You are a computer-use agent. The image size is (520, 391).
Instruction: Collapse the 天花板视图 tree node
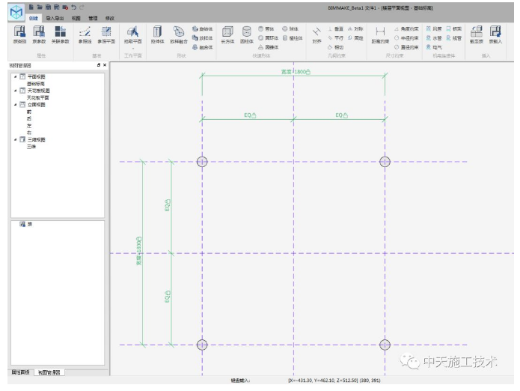tap(15, 91)
